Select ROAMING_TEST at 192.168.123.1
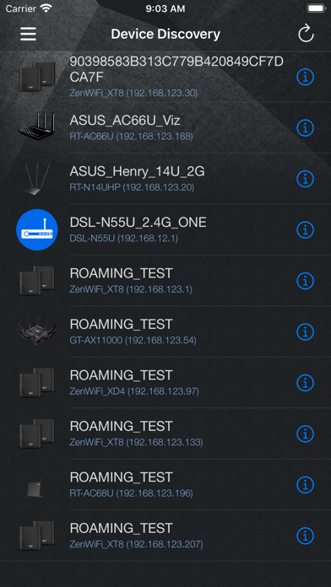 (165, 281)
